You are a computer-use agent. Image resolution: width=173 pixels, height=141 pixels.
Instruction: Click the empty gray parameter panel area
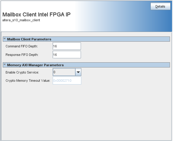(86, 112)
